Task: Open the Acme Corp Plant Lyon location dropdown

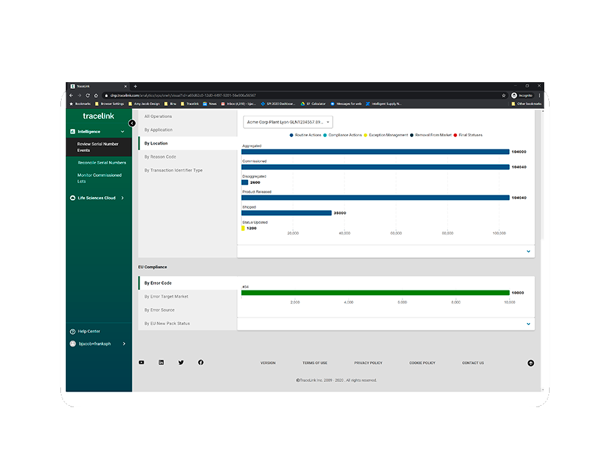Action: pos(288,122)
